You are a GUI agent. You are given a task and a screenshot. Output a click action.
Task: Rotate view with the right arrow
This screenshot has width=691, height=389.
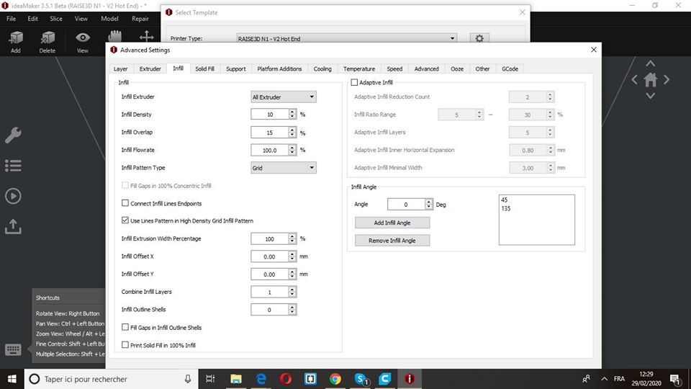click(667, 80)
